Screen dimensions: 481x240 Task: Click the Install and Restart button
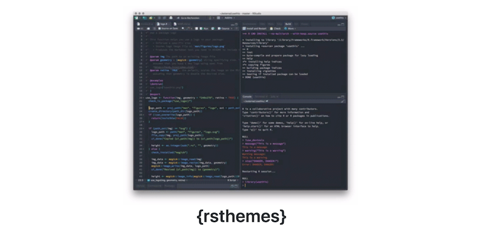[254, 28]
